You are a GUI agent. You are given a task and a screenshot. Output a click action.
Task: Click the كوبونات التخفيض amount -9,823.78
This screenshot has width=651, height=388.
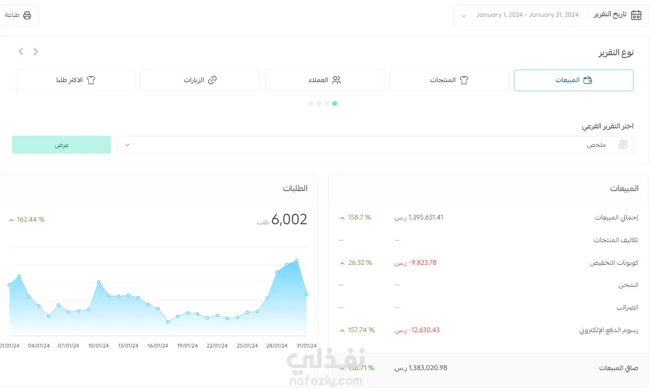click(x=415, y=263)
